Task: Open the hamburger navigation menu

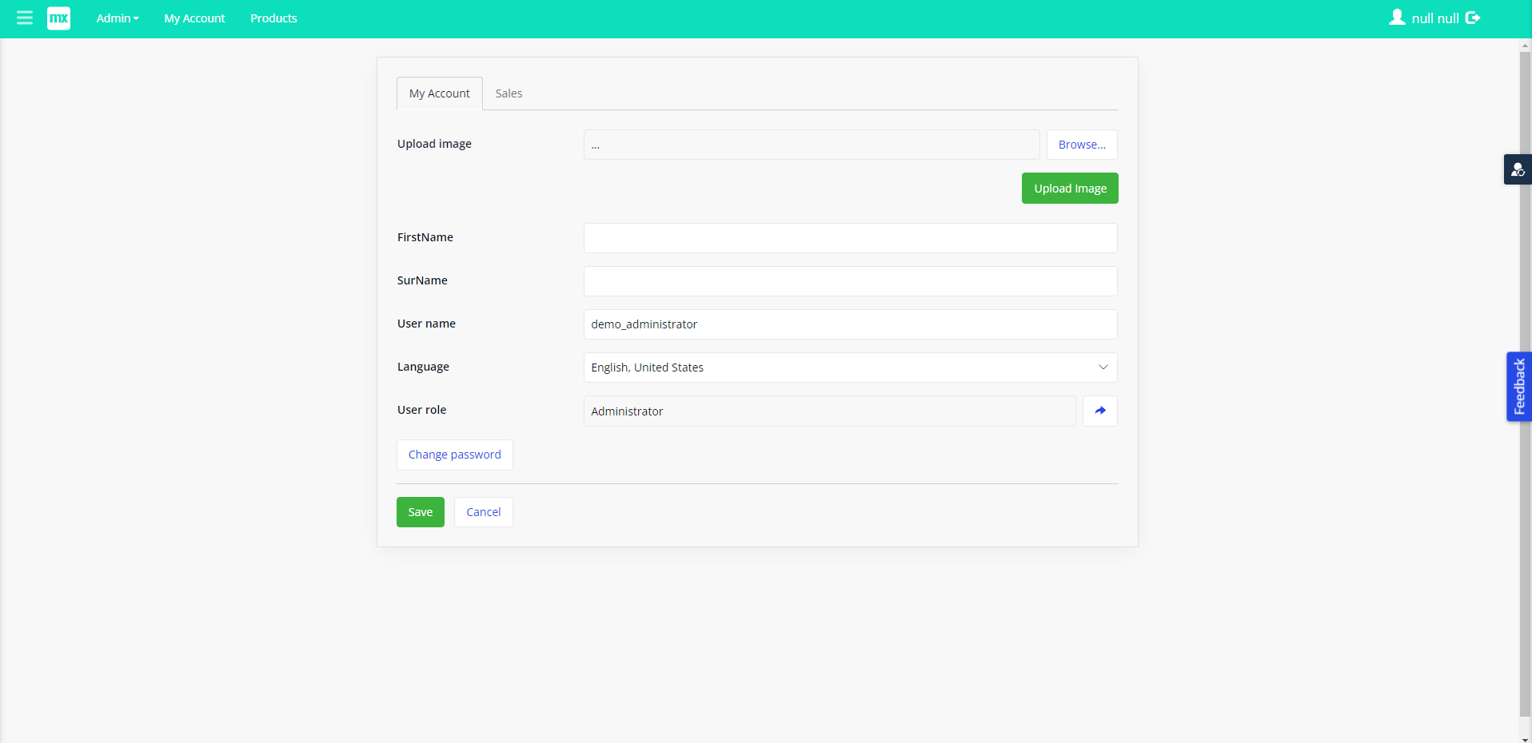Action: pos(24,18)
